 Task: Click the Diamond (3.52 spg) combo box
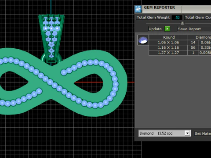pos(164,133)
